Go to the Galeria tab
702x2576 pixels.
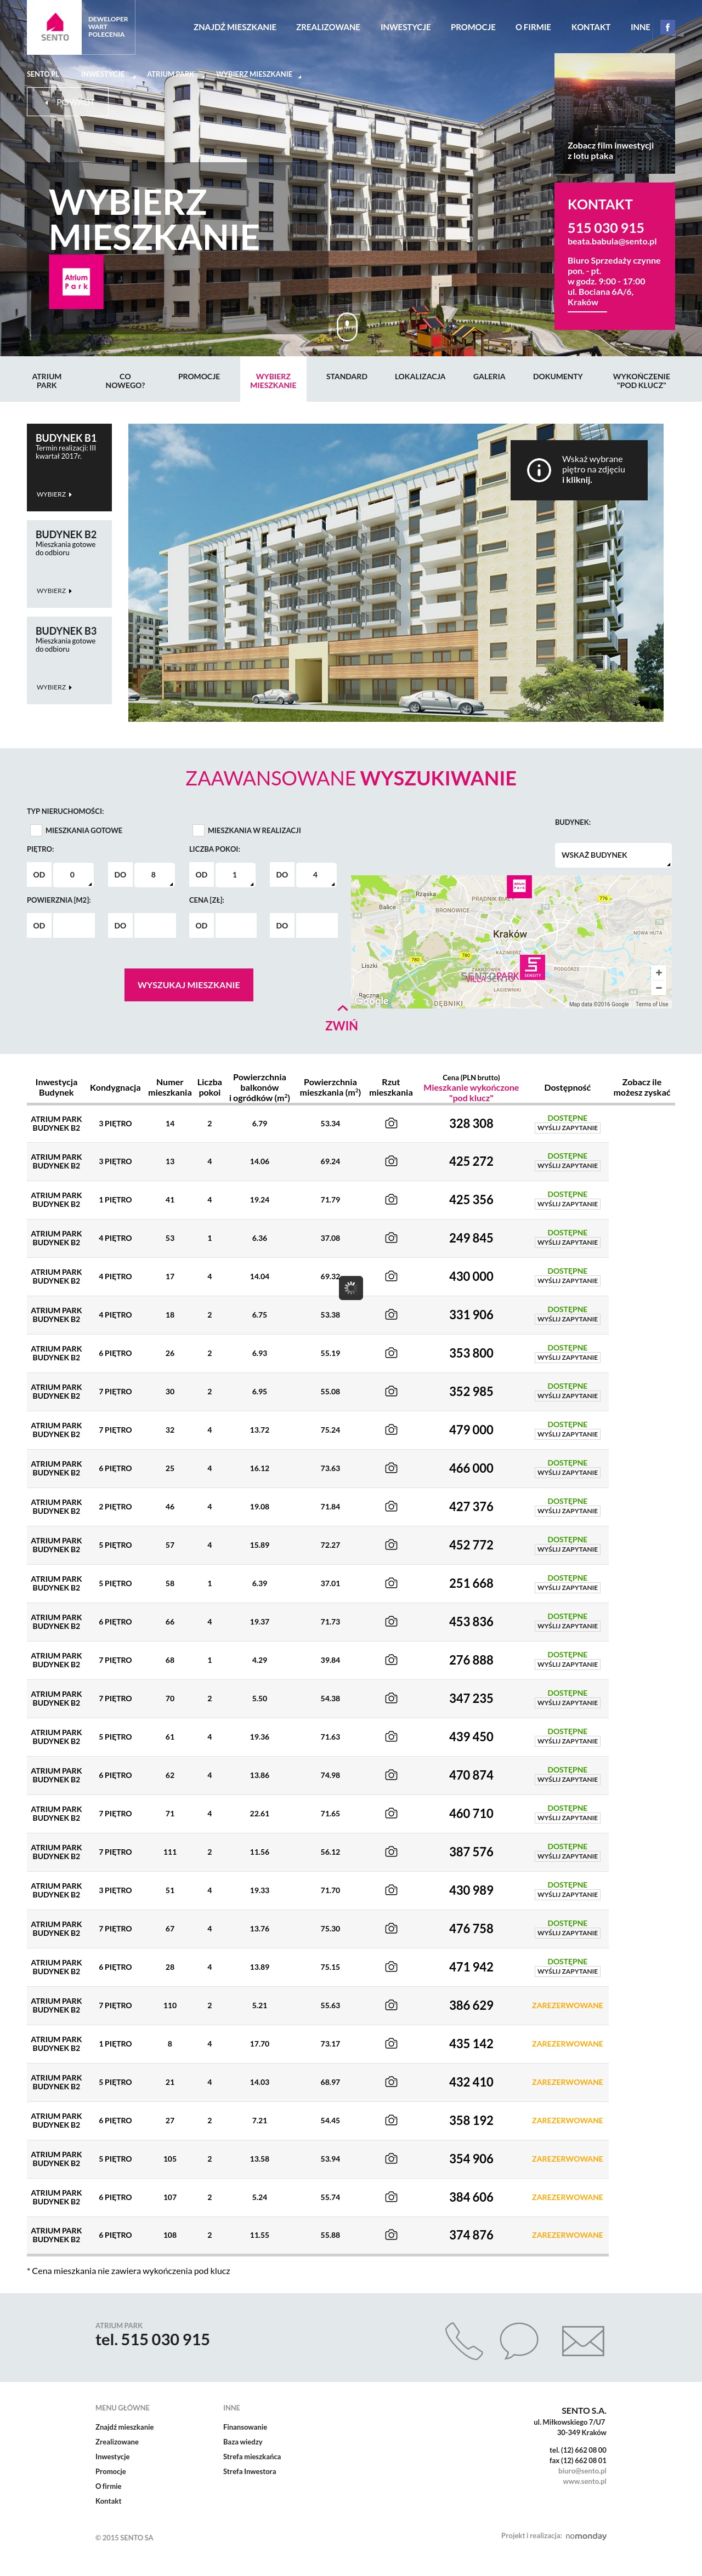(x=489, y=377)
